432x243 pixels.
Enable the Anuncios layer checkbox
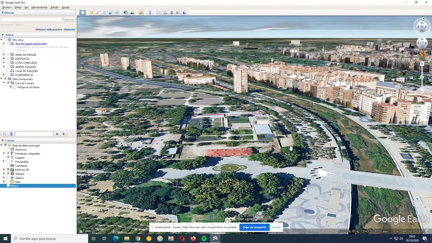pos(8,150)
